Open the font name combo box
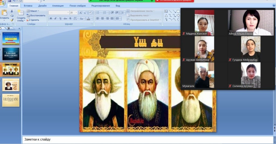 click(x=59, y=13)
